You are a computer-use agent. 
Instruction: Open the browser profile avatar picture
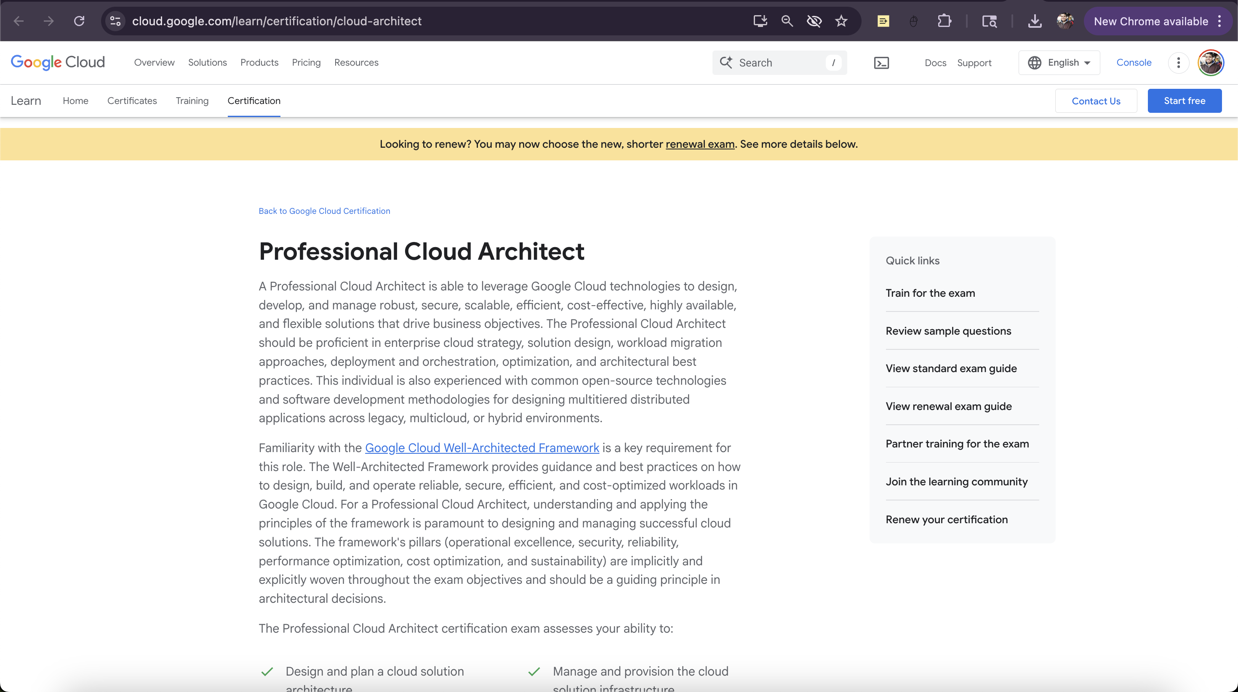[1065, 21]
